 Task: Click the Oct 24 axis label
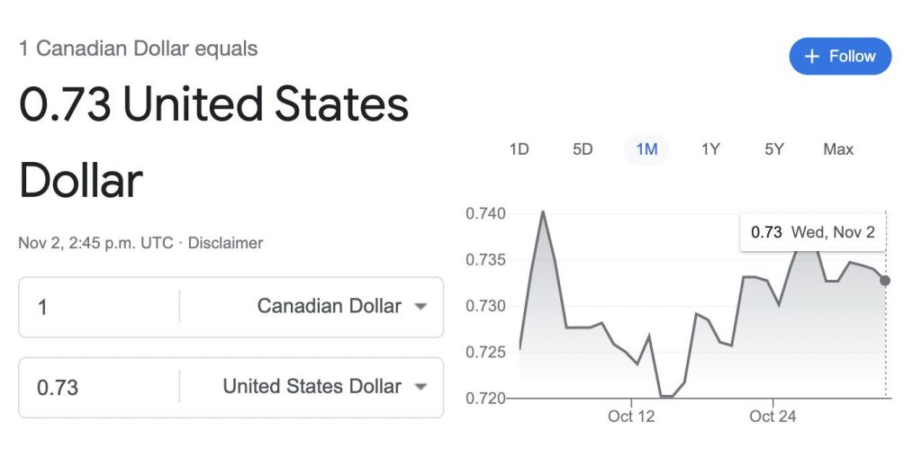point(773,417)
